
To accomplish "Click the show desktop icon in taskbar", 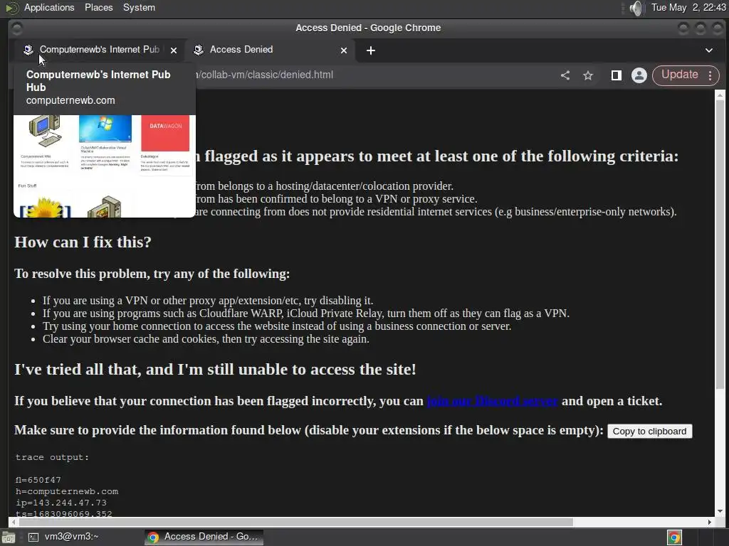I will (x=9, y=537).
